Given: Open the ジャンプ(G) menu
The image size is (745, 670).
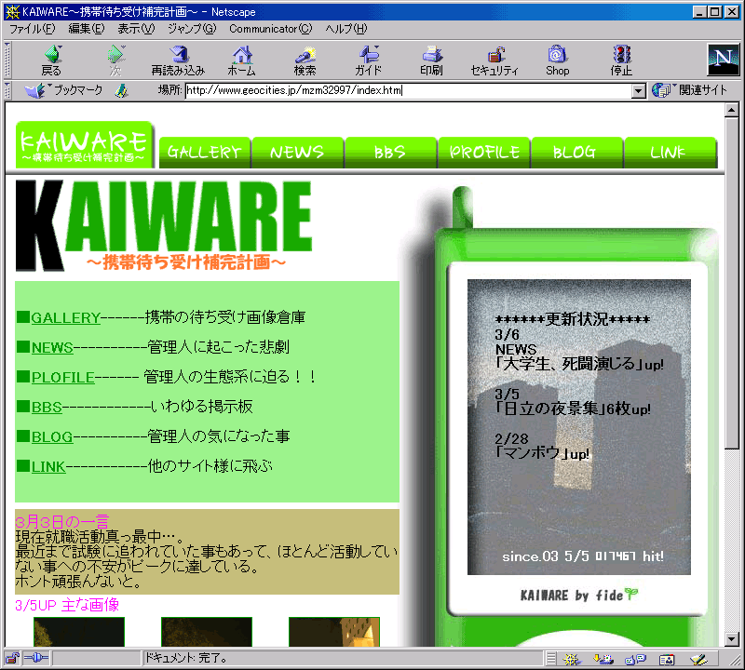Looking at the screenshot, I should point(192,29).
